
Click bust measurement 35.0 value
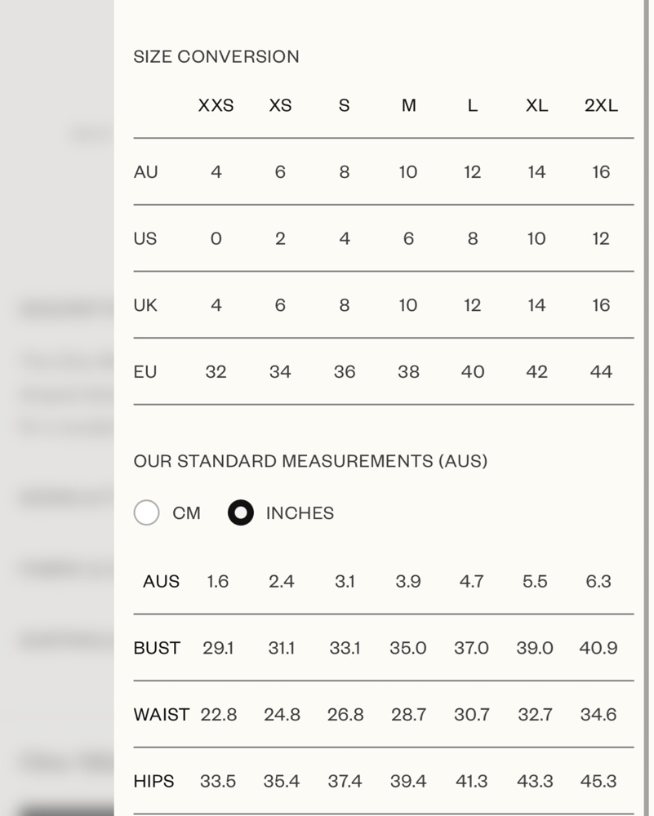click(408, 648)
